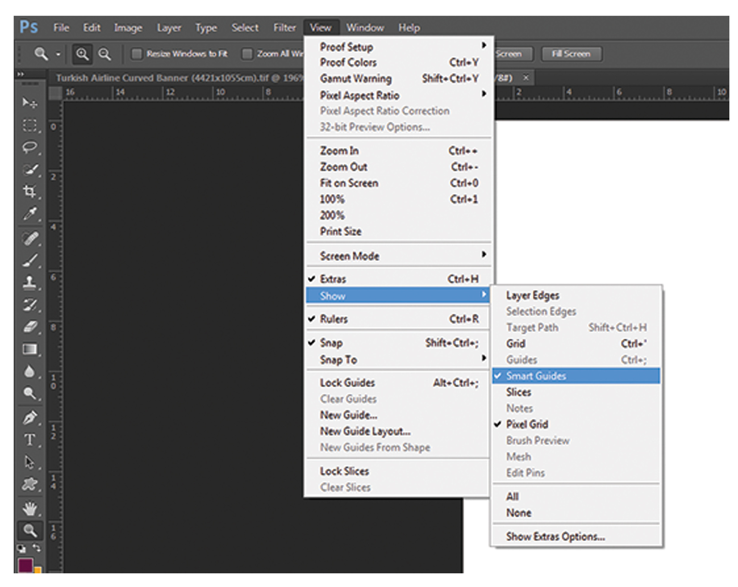Select the Clone Stamp tool
The height and width of the screenshot is (587, 738).
tap(30, 282)
